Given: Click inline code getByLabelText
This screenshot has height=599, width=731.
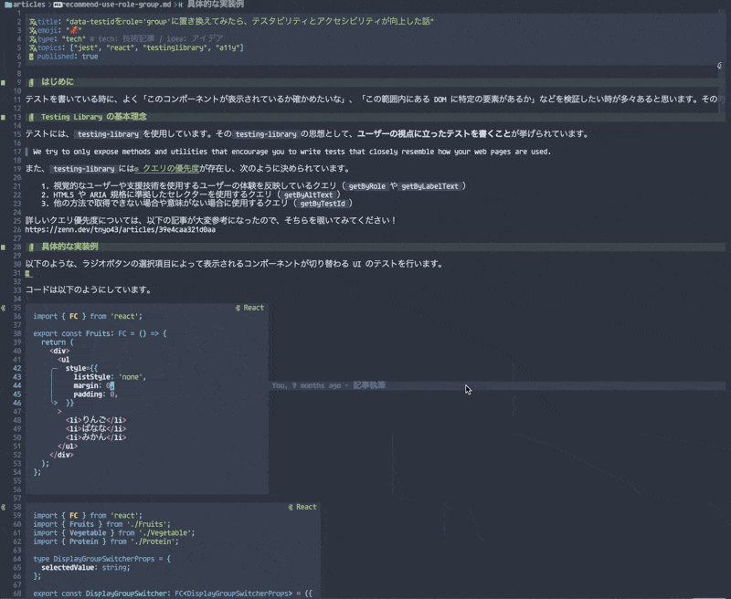Looking at the screenshot, I should [429, 186].
